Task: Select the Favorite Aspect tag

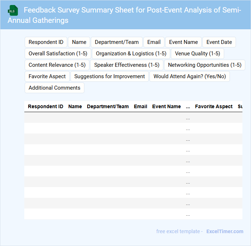Action: click(x=47, y=76)
